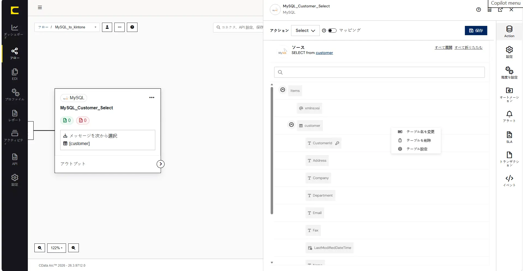
Task: Open the オートメーション tab
Action: pos(509,95)
